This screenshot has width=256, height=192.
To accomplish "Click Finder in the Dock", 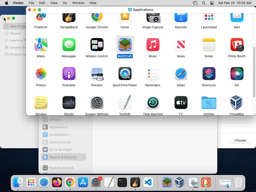I will 18,182.
